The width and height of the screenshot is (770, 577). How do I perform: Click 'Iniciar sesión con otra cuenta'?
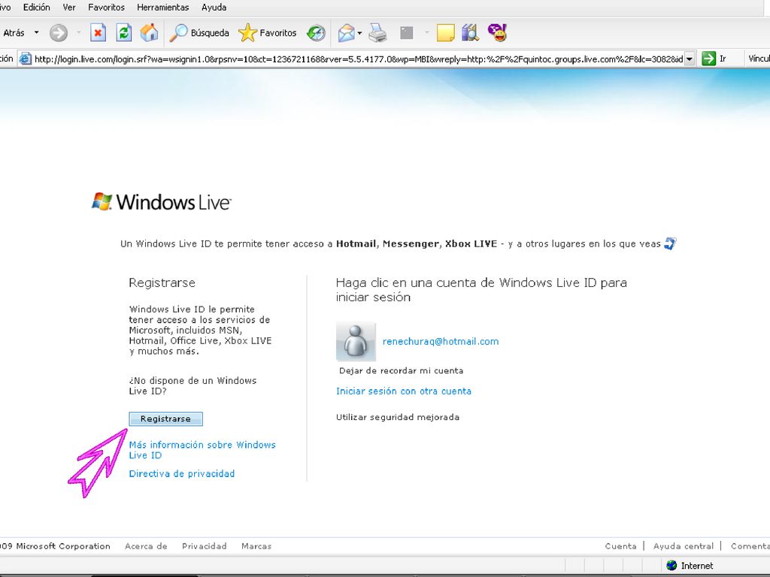click(404, 391)
